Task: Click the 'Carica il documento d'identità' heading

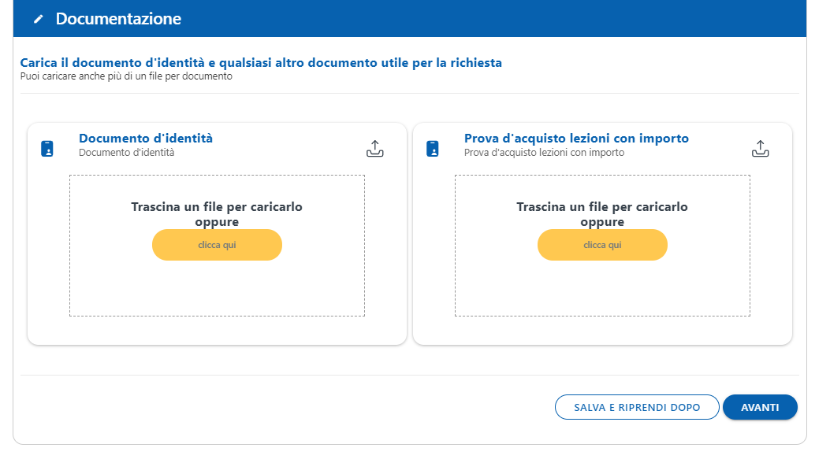Action: point(261,63)
